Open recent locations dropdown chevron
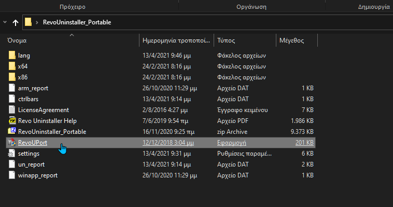This screenshot has height=207, width=393. [x=5, y=22]
